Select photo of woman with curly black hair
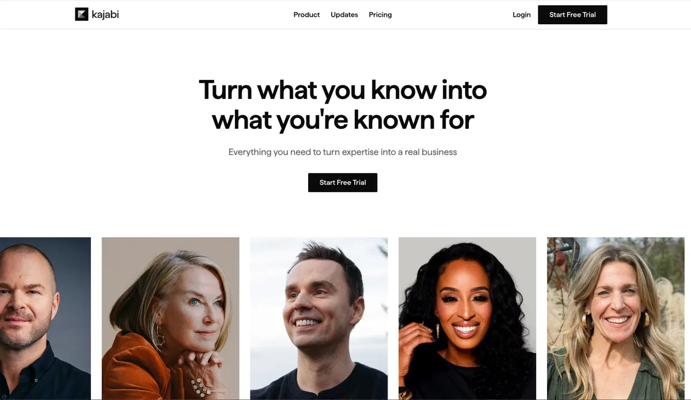 467,318
